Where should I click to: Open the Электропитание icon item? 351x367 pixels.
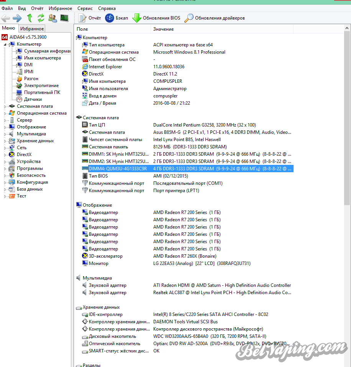tap(20, 86)
